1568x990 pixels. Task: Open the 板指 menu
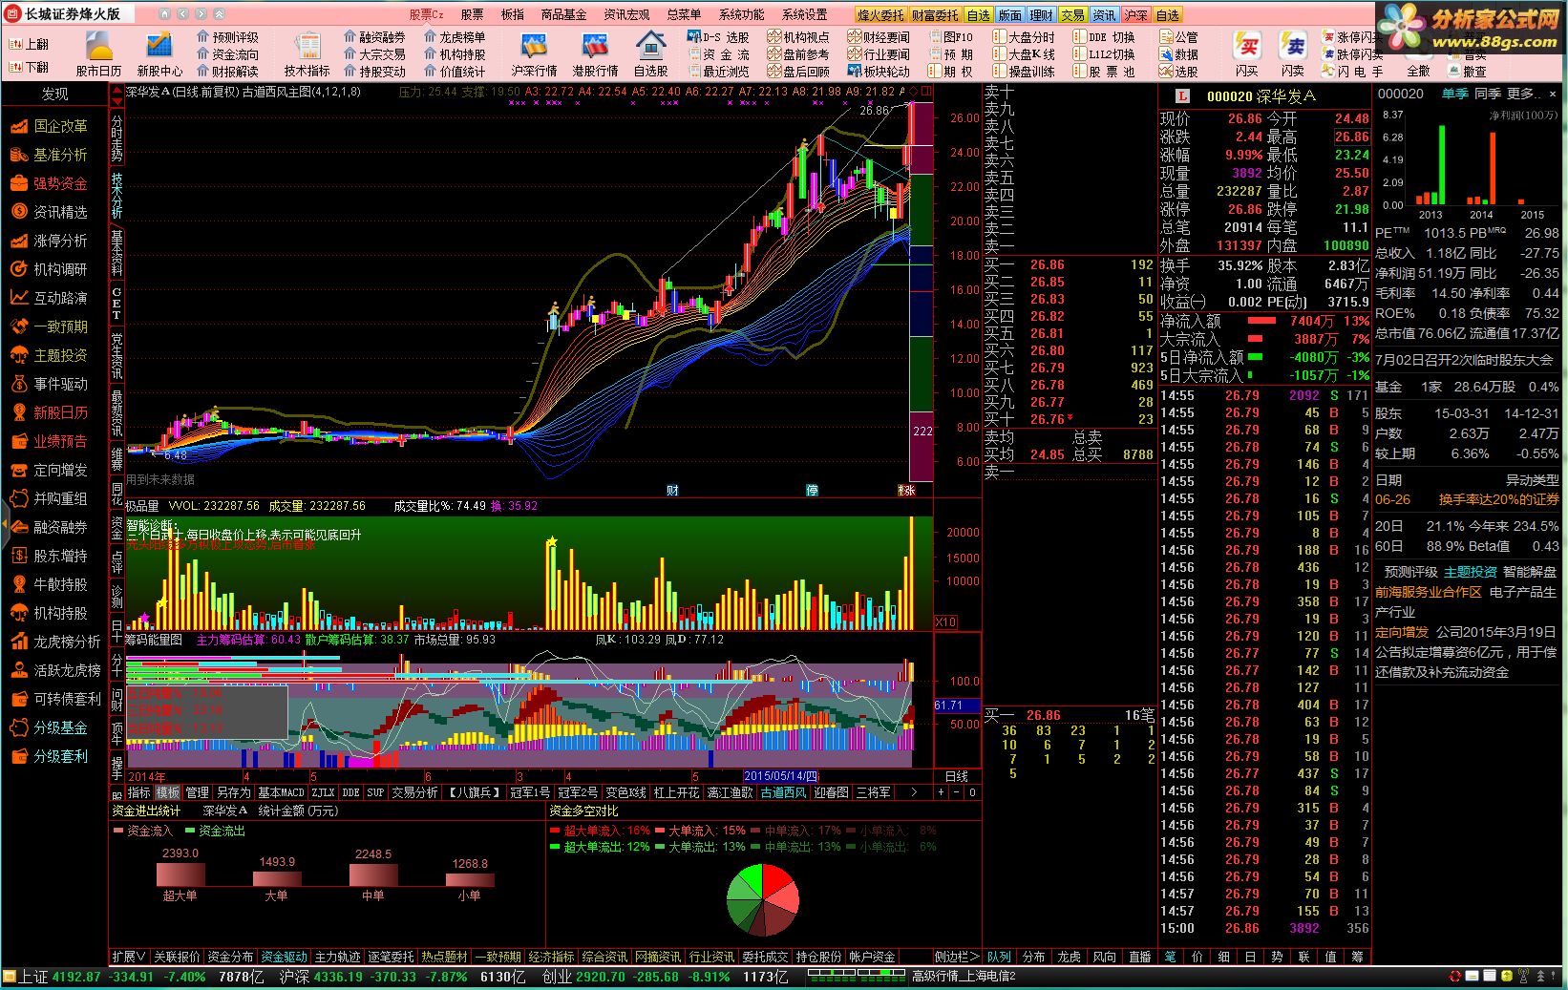[512, 14]
